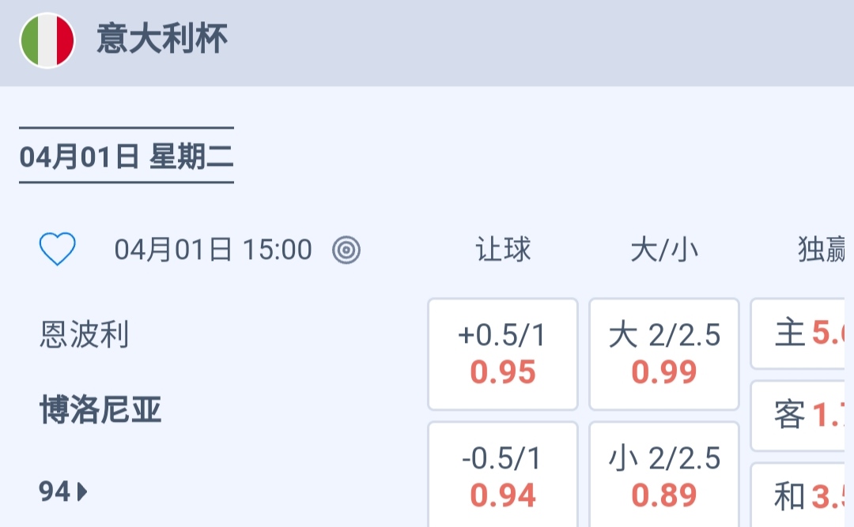
Task: Bet on 大 2/2.5 at 0.99
Action: tap(664, 354)
